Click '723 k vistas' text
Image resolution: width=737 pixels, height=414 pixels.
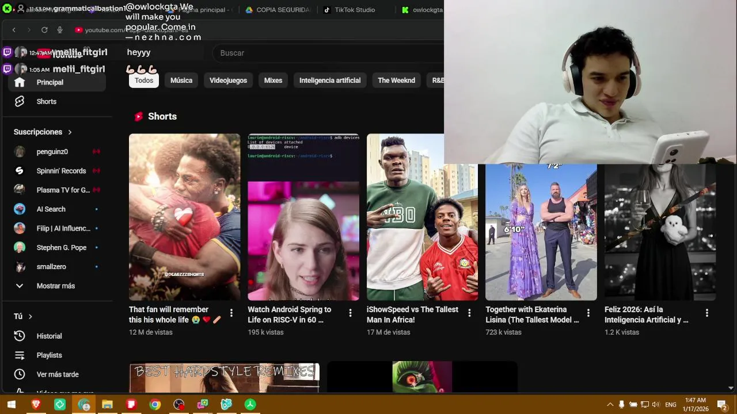[x=503, y=332]
